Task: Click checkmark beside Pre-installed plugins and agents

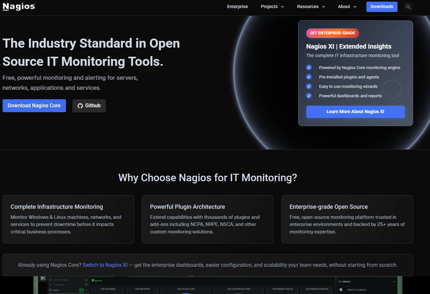Action: coord(309,77)
